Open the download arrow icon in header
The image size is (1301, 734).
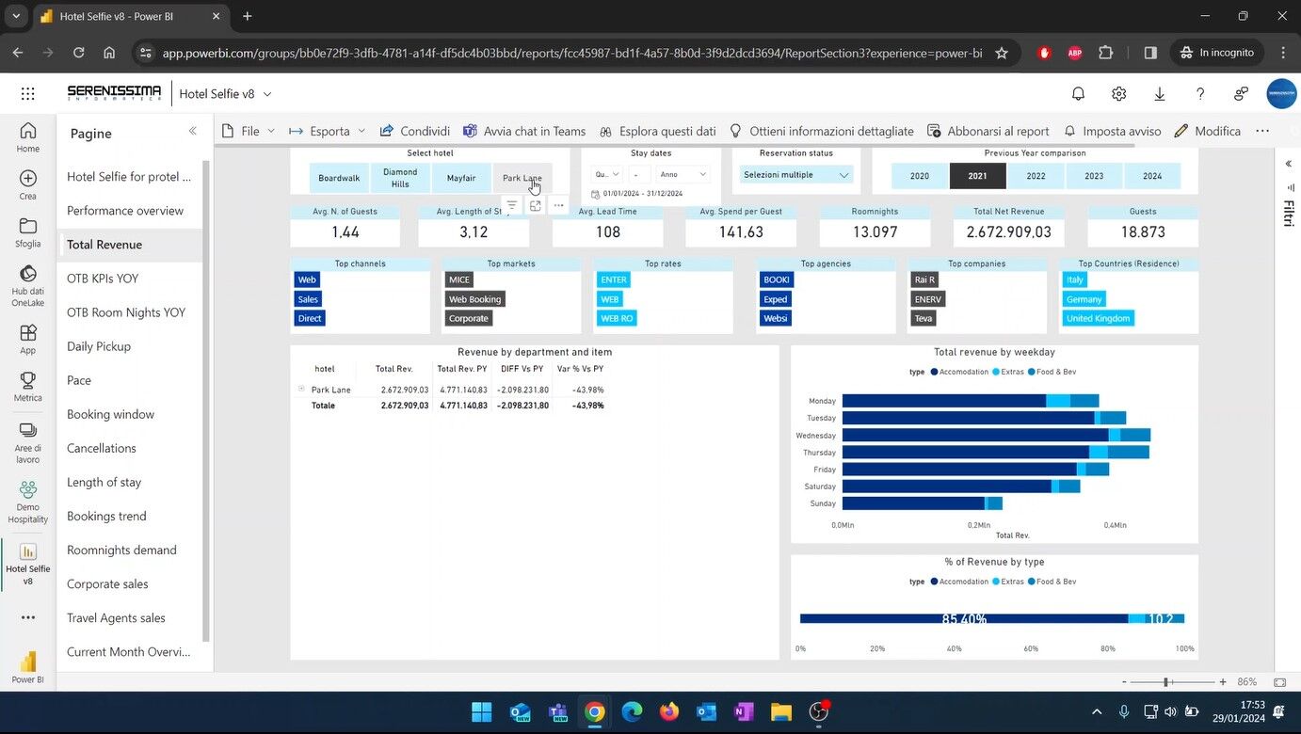[1159, 94]
